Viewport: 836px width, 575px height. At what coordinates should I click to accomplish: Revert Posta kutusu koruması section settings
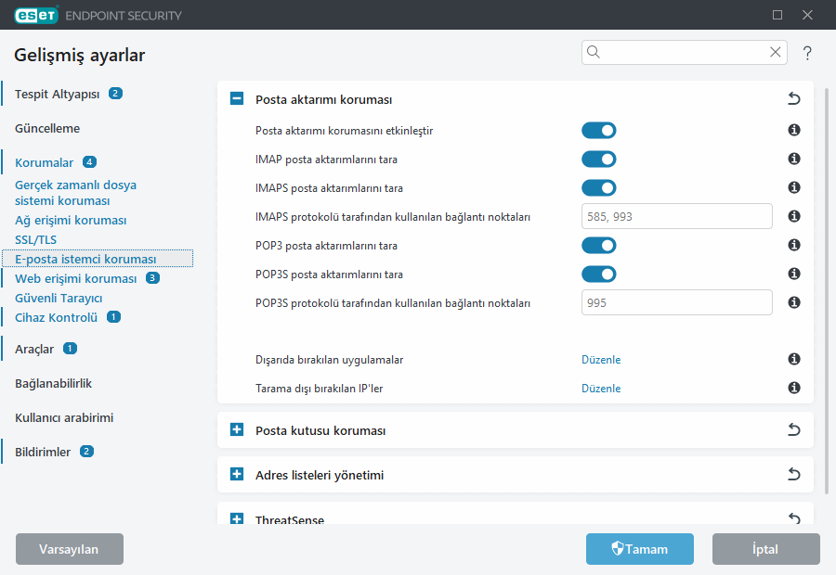click(x=793, y=430)
